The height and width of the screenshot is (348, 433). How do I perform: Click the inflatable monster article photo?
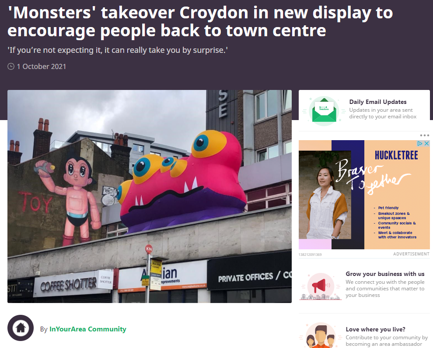(x=150, y=196)
